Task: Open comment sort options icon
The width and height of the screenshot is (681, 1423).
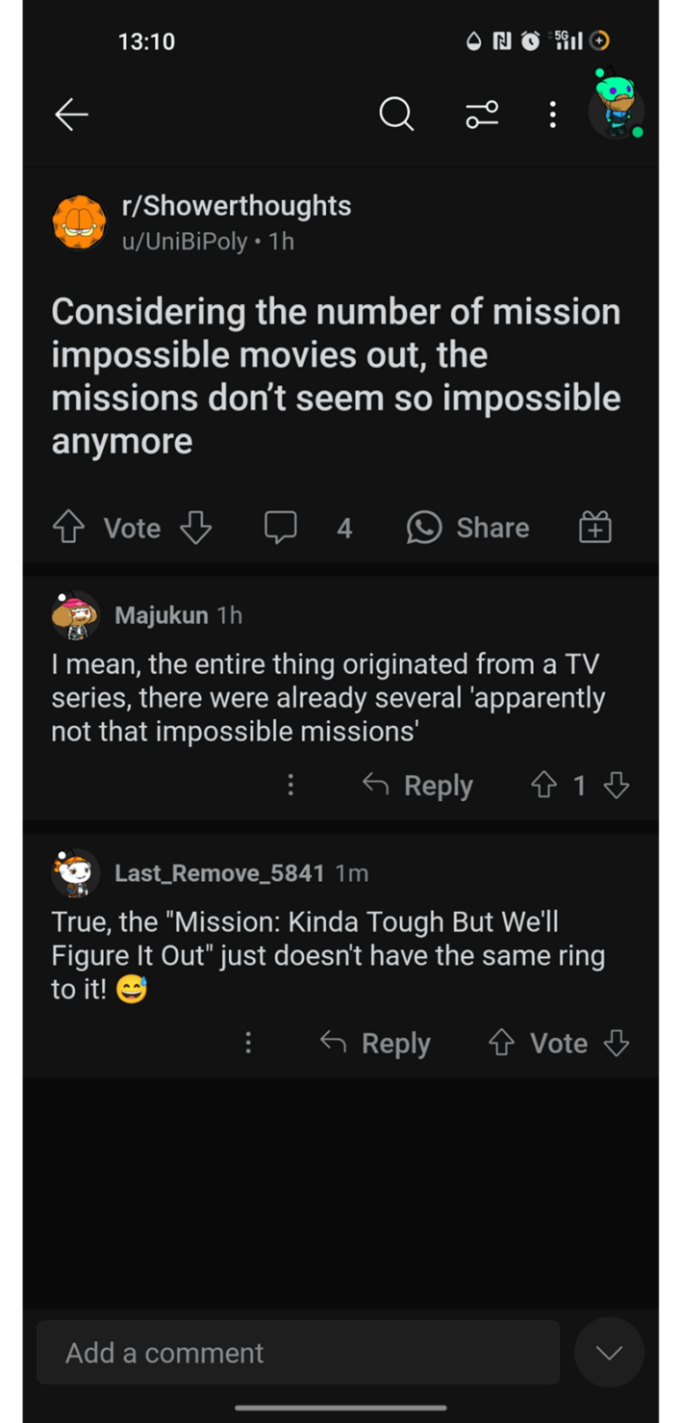Action: pyautogui.click(x=482, y=115)
